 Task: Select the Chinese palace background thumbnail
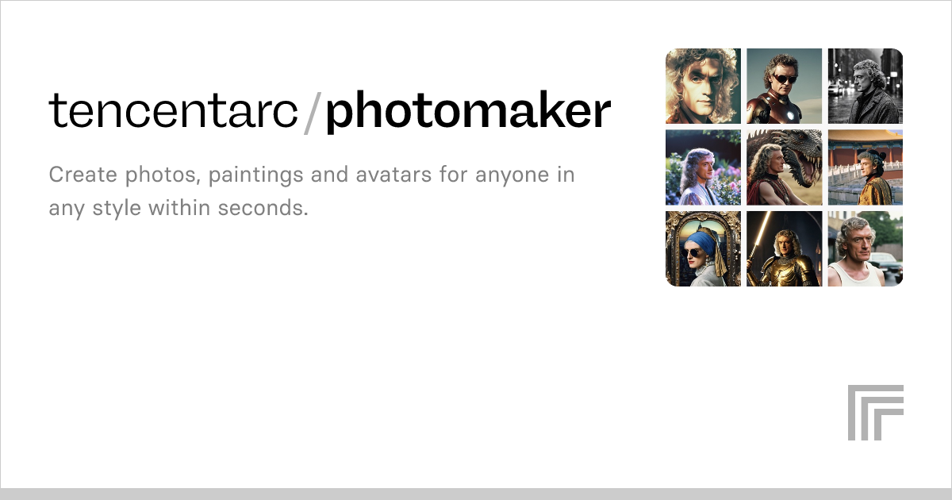coord(866,167)
